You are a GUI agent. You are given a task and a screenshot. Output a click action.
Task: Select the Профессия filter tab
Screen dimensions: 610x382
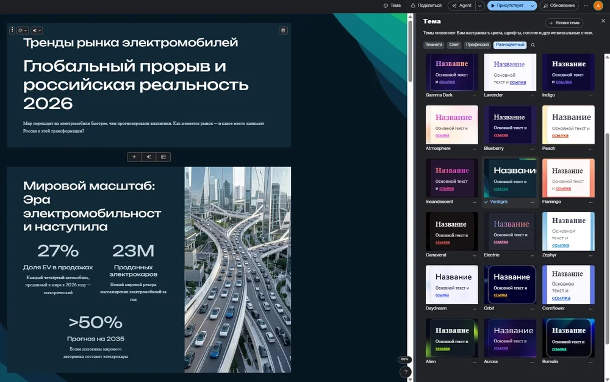click(x=478, y=44)
